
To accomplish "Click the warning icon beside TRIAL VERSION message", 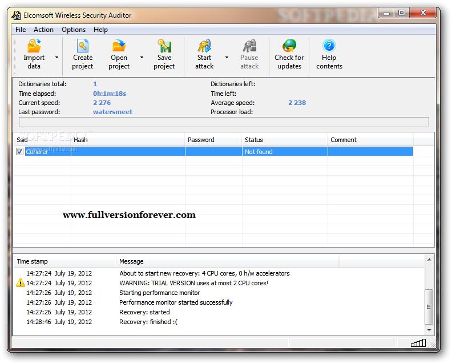I will [20, 283].
